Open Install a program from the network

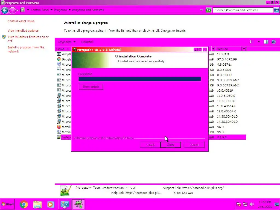[x=26, y=49]
